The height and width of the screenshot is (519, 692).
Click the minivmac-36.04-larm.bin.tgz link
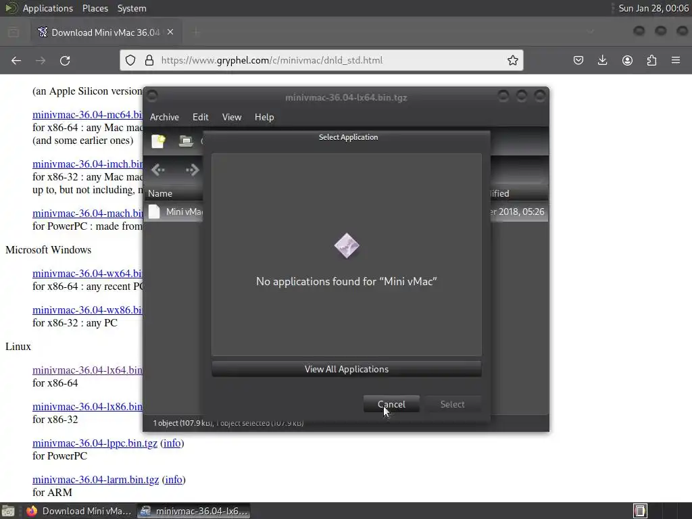(95, 480)
